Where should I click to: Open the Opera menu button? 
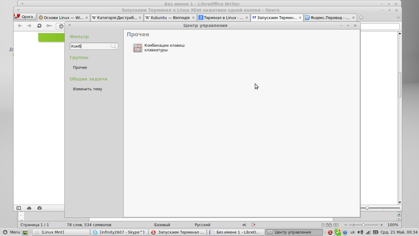tap(24, 17)
